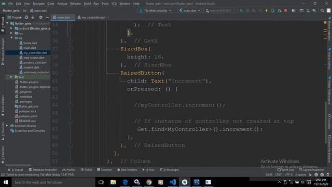332x187 pixels.
Task: Open Dart Analysis tool window
Action: (x=127, y=170)
